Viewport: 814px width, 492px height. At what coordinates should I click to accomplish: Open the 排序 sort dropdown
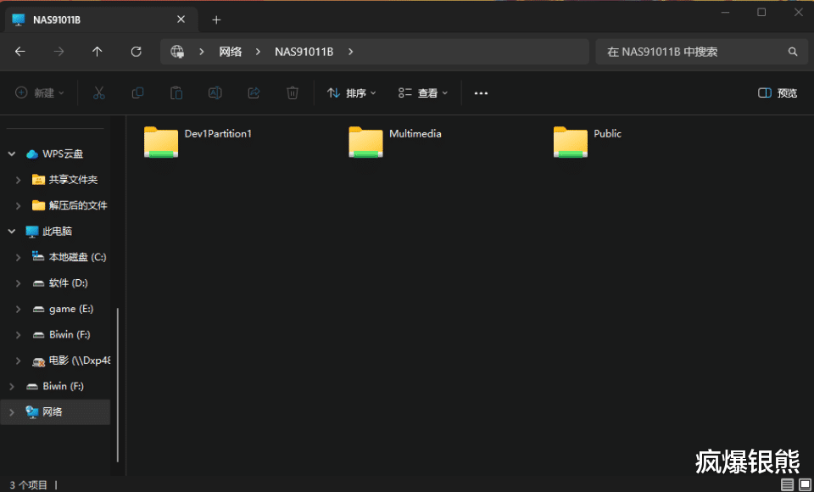click(351, 93)
